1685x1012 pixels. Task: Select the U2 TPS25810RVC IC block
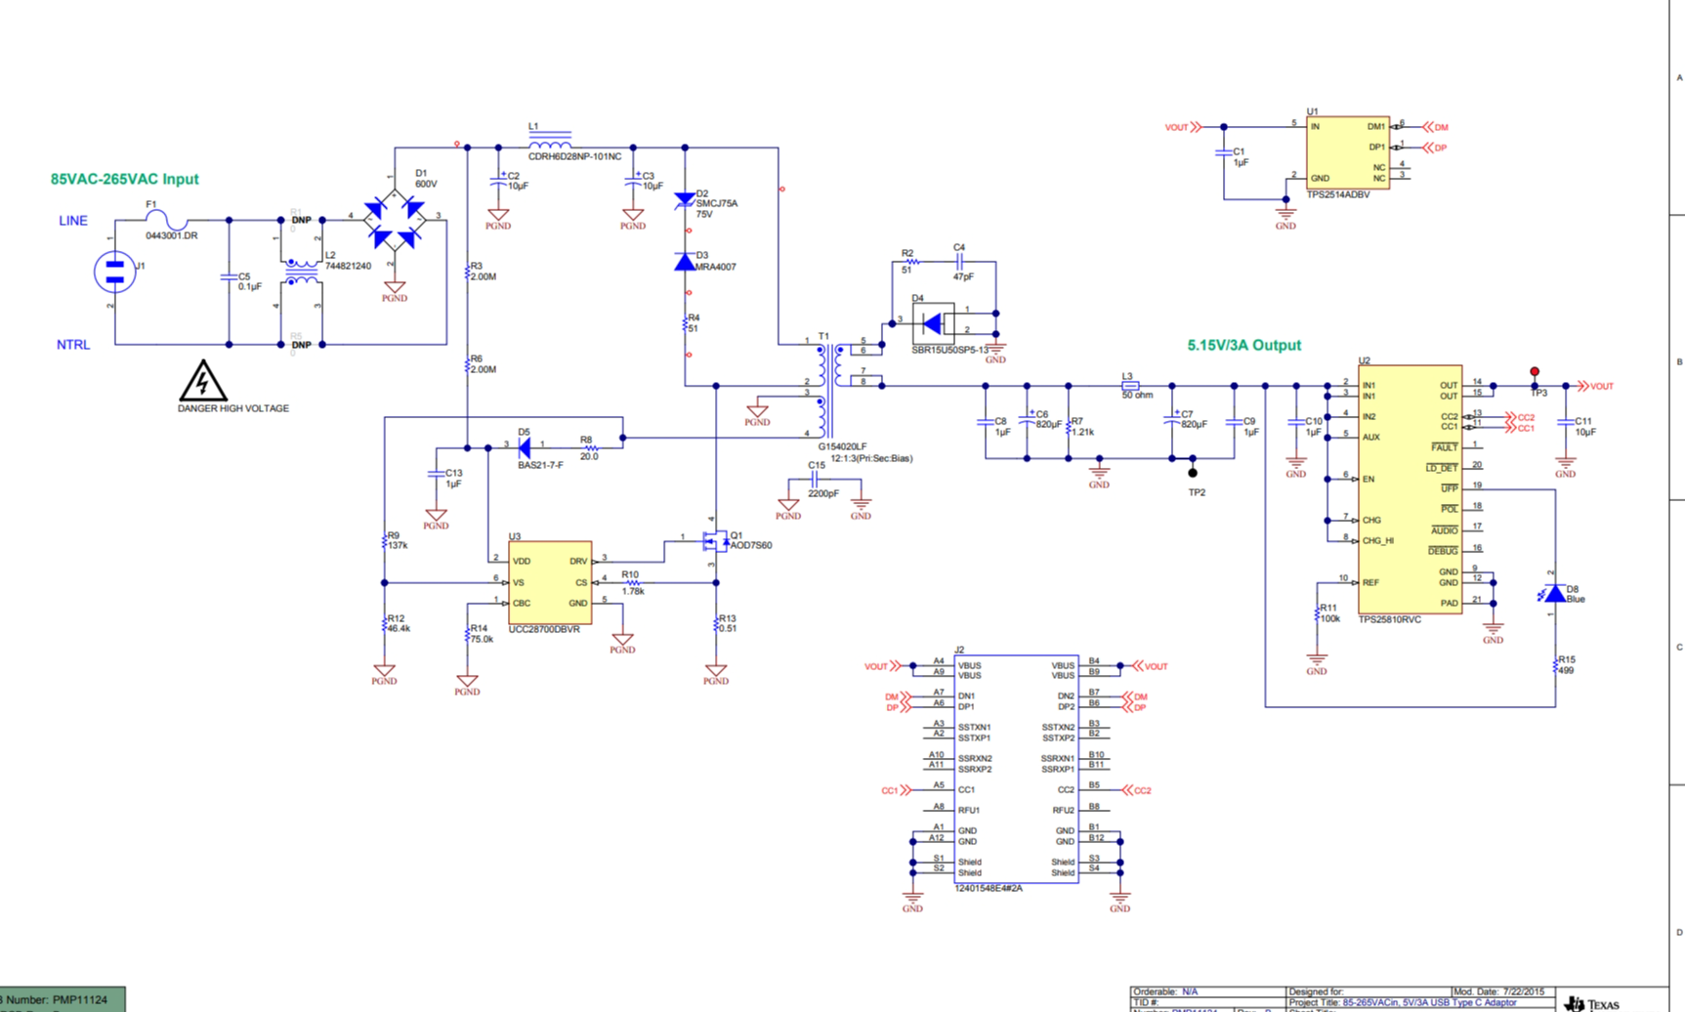(x=1410, y=489)
